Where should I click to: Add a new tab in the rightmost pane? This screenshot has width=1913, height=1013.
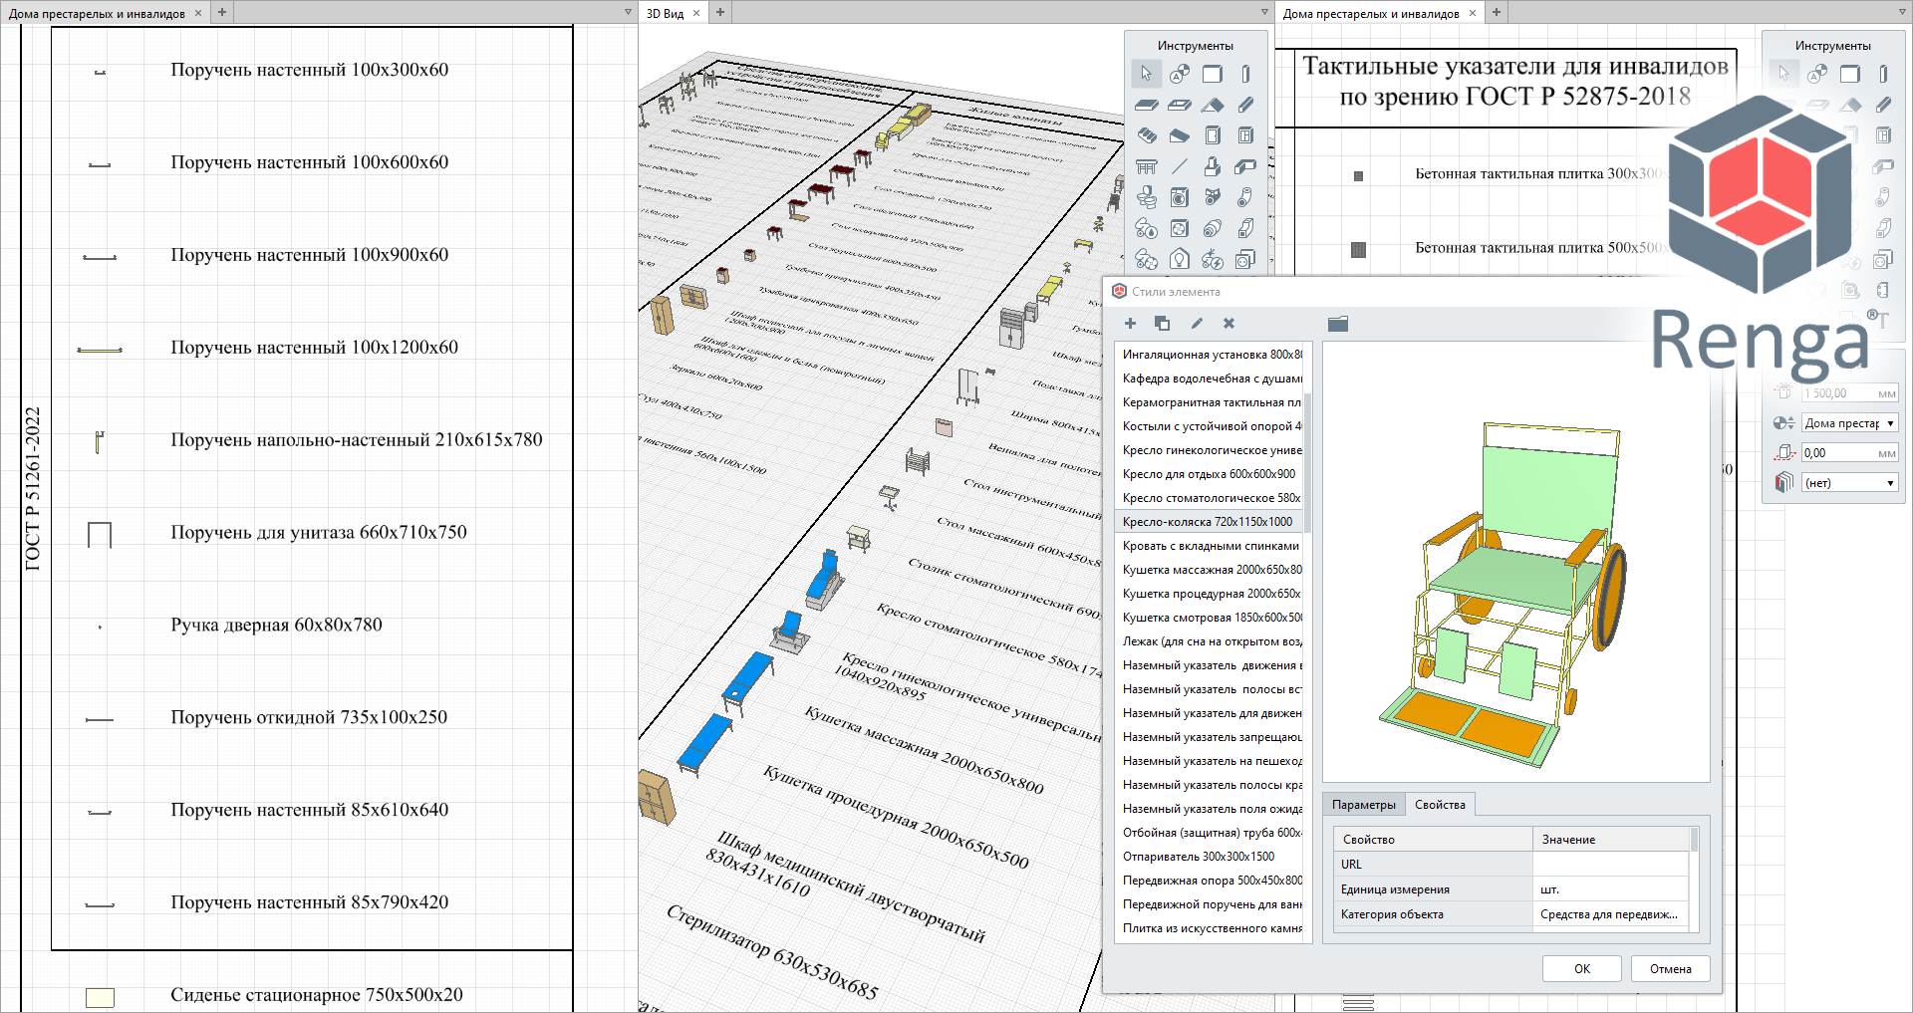pos(1496,13)
